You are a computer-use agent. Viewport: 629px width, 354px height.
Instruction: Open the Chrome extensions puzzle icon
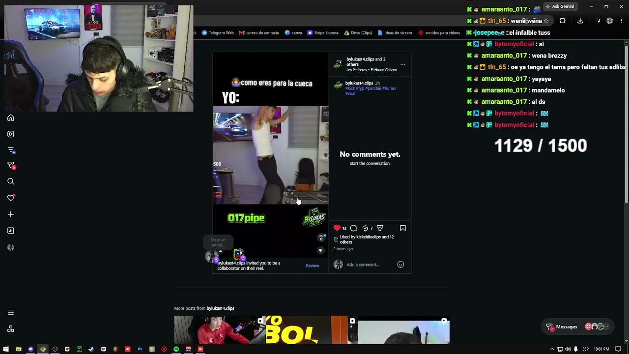pyautogui.click(x=563, y=21)
